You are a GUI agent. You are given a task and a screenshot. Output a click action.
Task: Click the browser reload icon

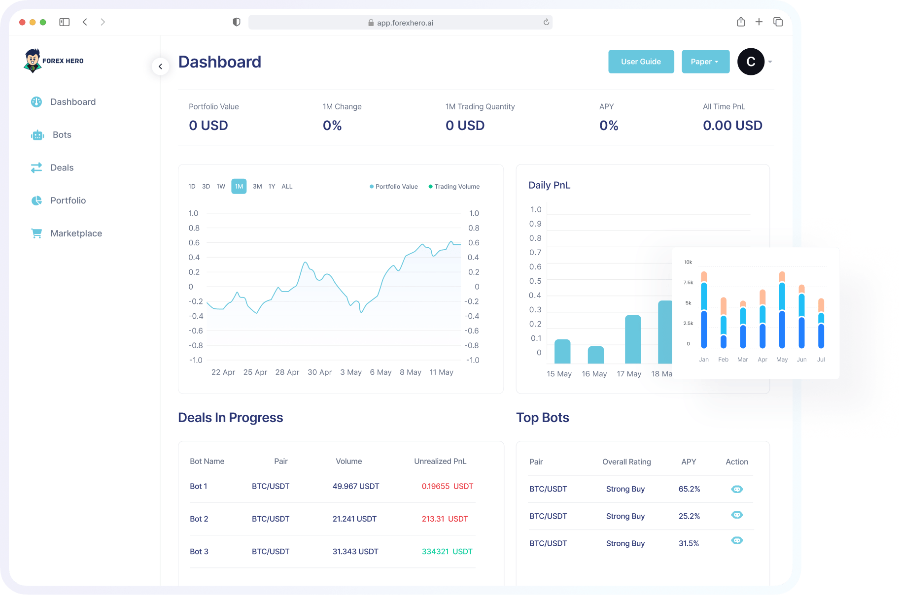click(545, 22)
